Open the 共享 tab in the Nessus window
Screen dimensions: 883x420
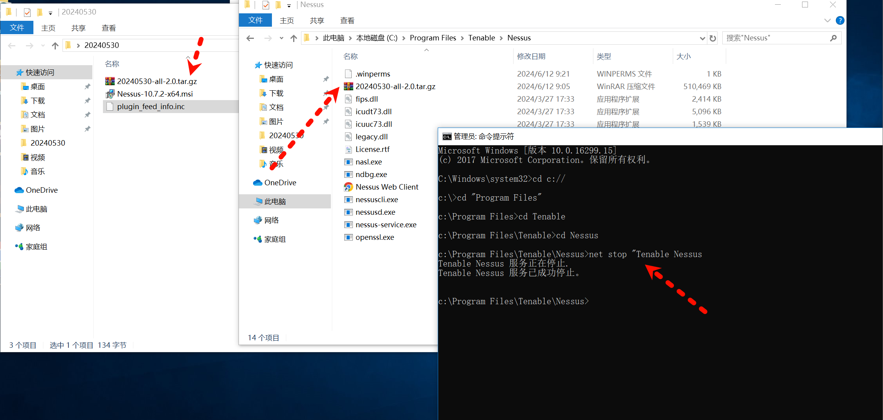pos(317,20)
